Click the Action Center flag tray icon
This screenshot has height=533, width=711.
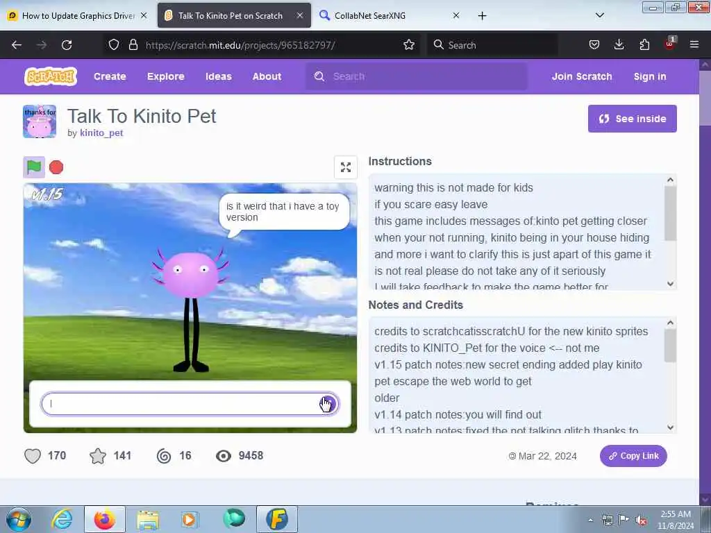tap(624, 520)
